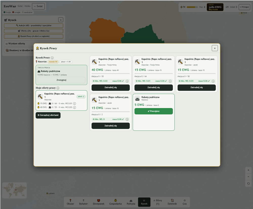Click the hammer icon in Moje oferty pracy card
The height and width of the screenshot is (209, 253).
tap(40, 96)
